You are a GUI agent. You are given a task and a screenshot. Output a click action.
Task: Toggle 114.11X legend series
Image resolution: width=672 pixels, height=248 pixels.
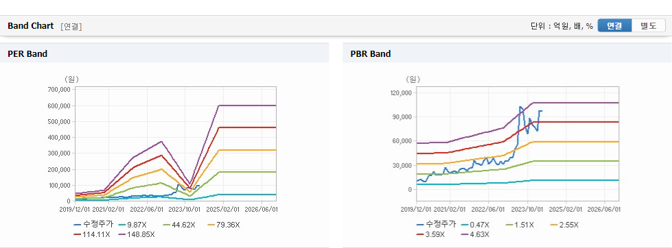pos(92,234)
